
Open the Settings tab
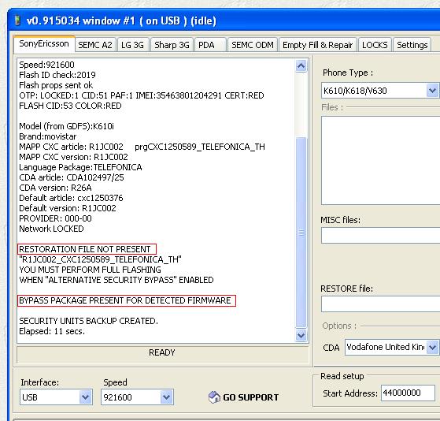412,45
